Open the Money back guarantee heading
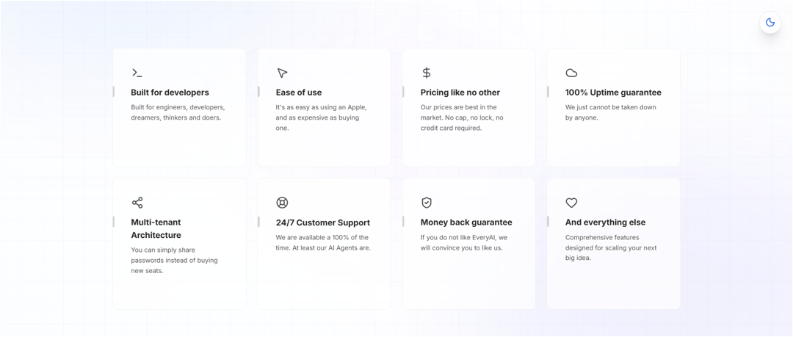This screenshot has width=793, height=337. 466,222
